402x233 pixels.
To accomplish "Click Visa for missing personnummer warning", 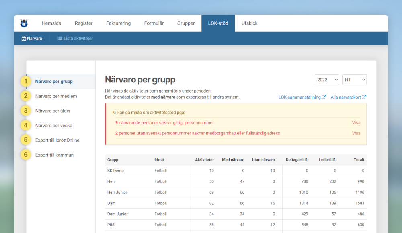I will tap(356, 123).
